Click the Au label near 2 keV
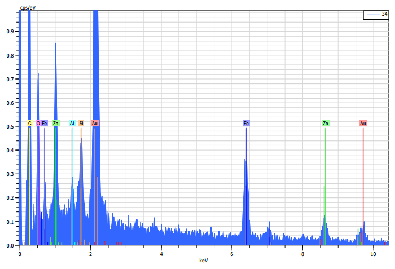 click(x=95, y=123)
